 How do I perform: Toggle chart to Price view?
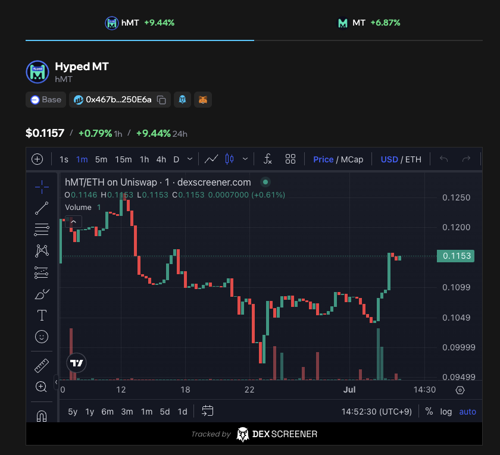(x=323, y=159)
